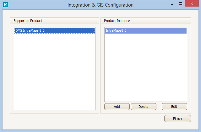The image size is (201, 132).
Task: Click empty space in Product Instance list
Action: pos(146,68)
